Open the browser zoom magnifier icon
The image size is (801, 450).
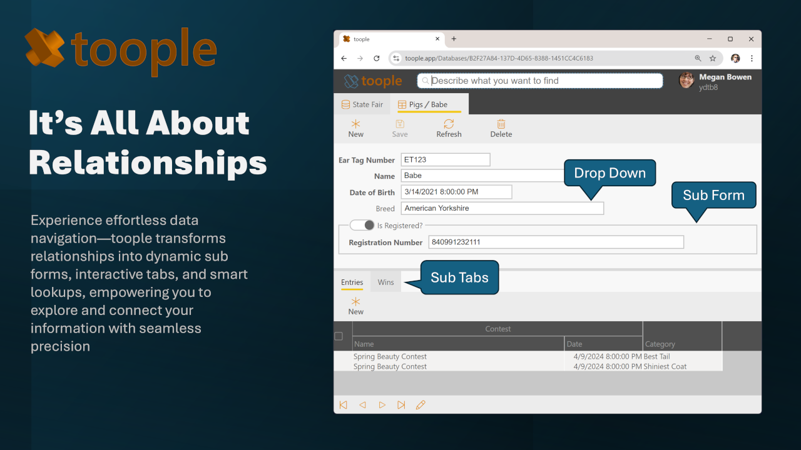[x=698, y=58]
